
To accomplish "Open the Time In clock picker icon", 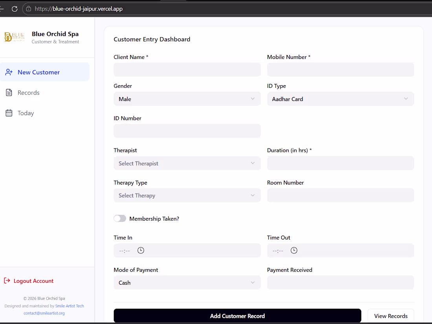I will tap(141, 250).
